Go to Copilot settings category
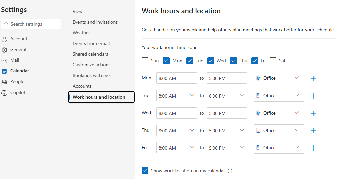 pos(18,93)
